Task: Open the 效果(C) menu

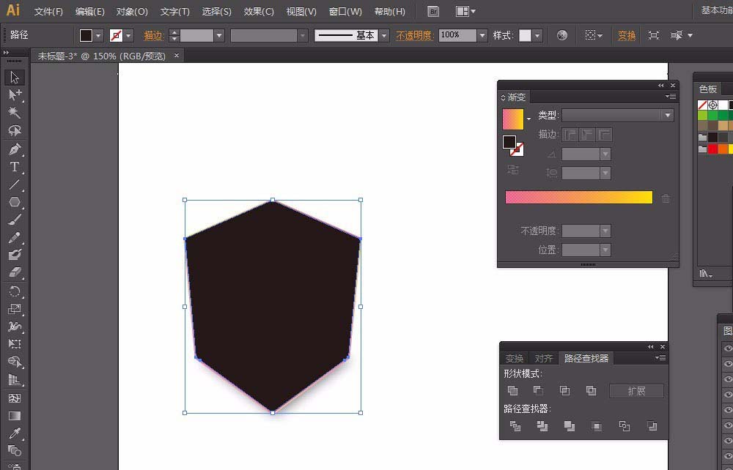Action: [x=259, y=12]
